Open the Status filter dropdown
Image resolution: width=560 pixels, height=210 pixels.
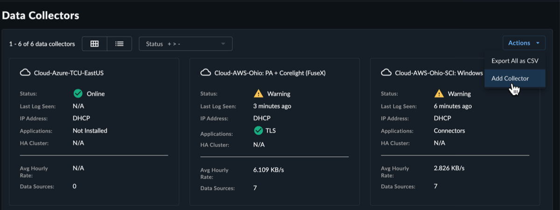(x=186, y=44)
